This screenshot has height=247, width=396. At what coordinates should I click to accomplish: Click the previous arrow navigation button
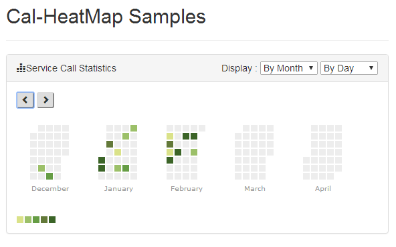(25, 100)
